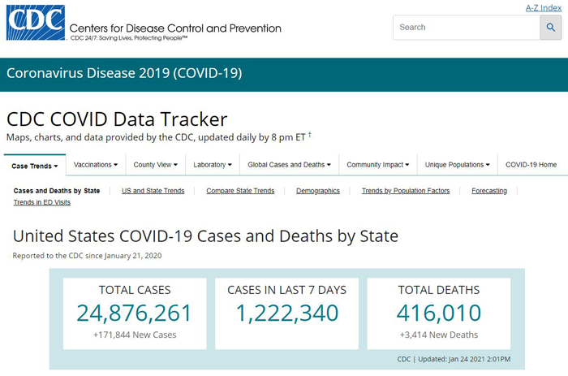Screen dimensions: 568x376
Task: Click the +171,844 New Cases text
Action: coord(135,335)
